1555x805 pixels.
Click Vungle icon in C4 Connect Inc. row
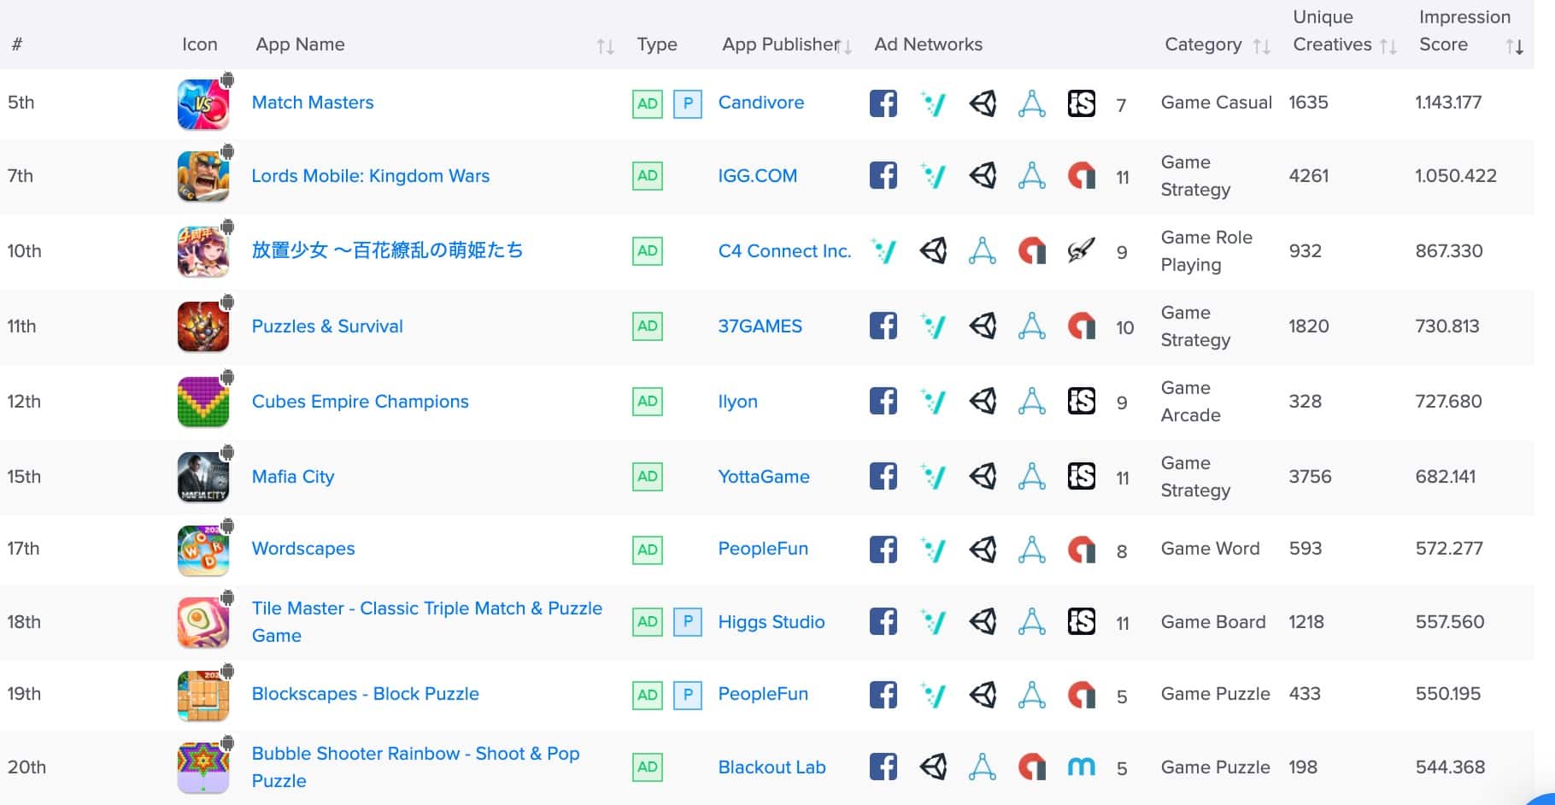[x=883, y=251]
